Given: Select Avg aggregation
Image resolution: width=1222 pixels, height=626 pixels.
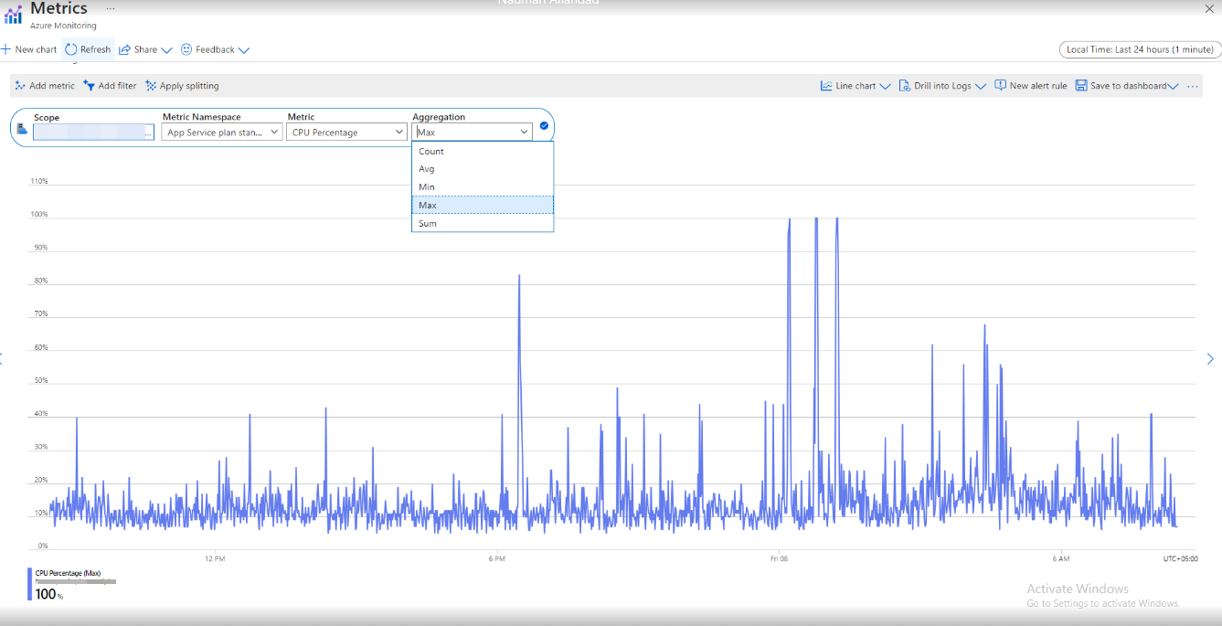Looking at the screenshot, I should (483, 169).
